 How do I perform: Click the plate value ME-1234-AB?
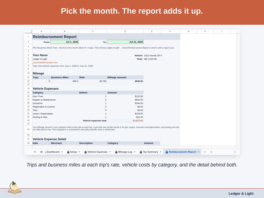pyautogui.click(x=150, y=59)
